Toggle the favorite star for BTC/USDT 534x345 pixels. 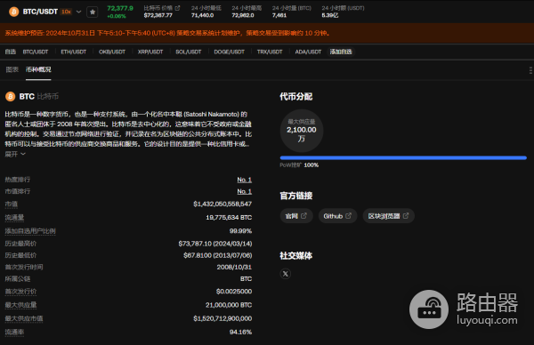point(93,12)
